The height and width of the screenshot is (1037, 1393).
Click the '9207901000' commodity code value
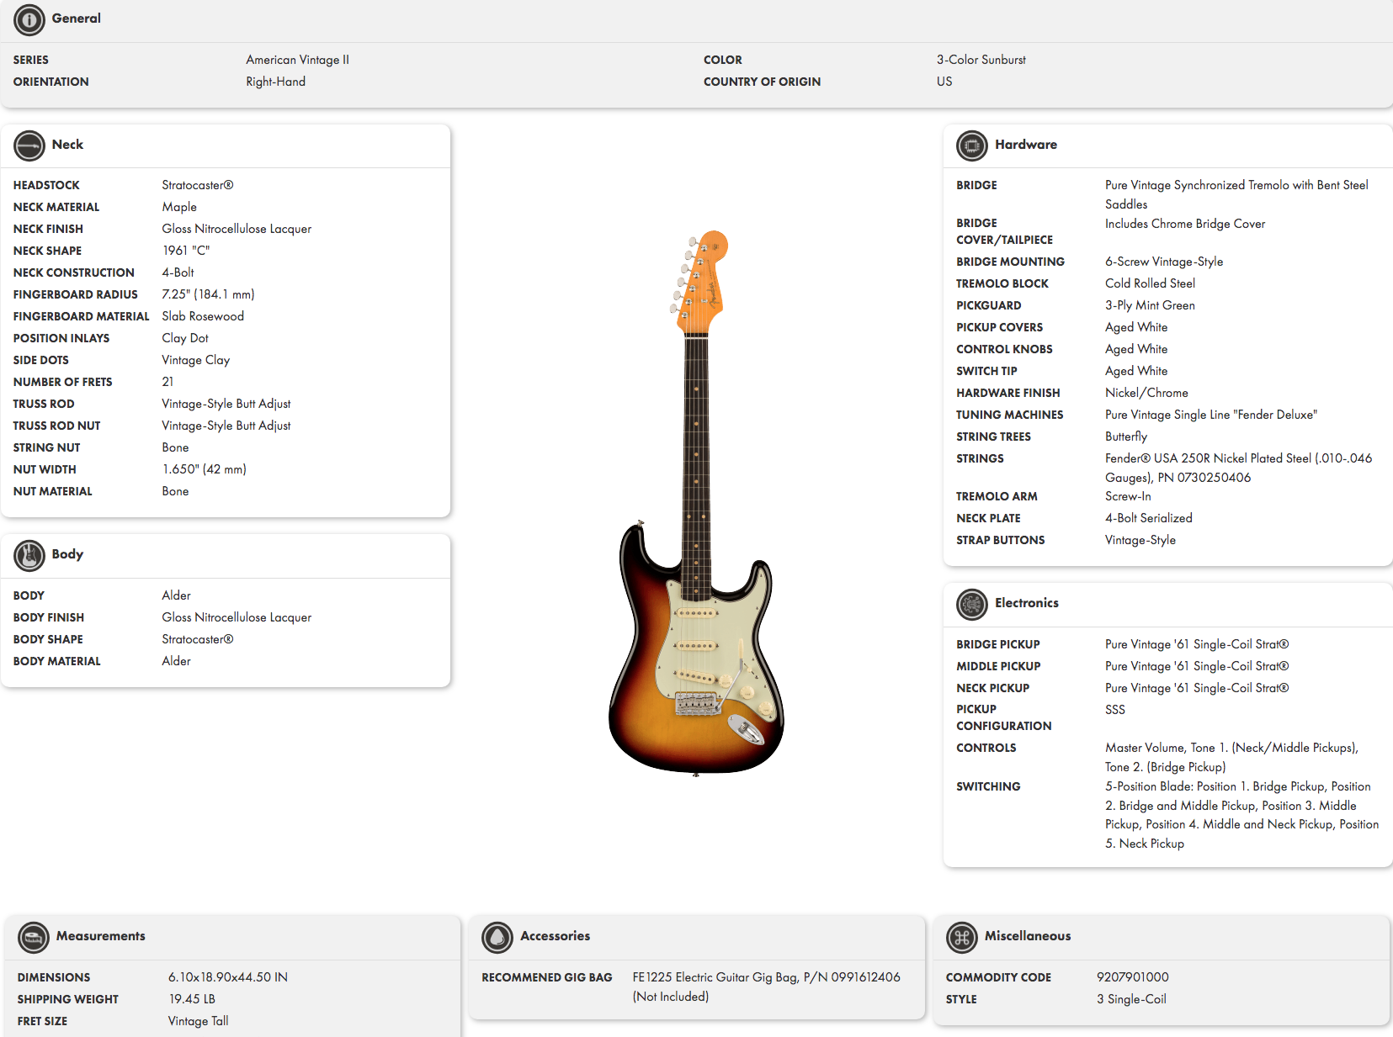(x=1132, y=977)
